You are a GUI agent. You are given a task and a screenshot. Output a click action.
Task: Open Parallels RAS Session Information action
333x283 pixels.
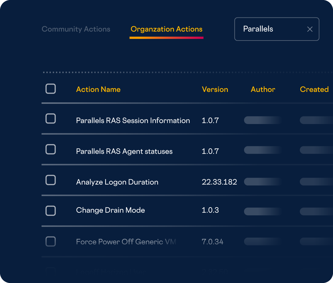pyautogui.click(x=133, y=121)
